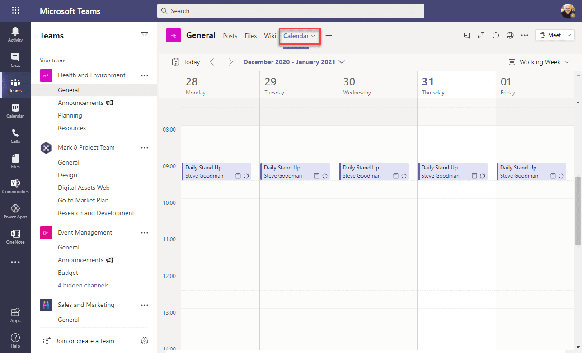
Task: Open Sales and Marketing team options
Action: click(145, 305)
